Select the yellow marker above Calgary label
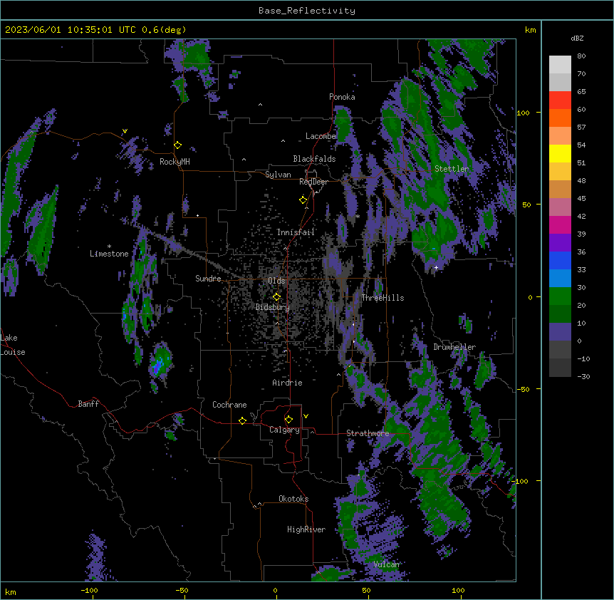Screen dimensions: 614x600 (x=288, y=420)
